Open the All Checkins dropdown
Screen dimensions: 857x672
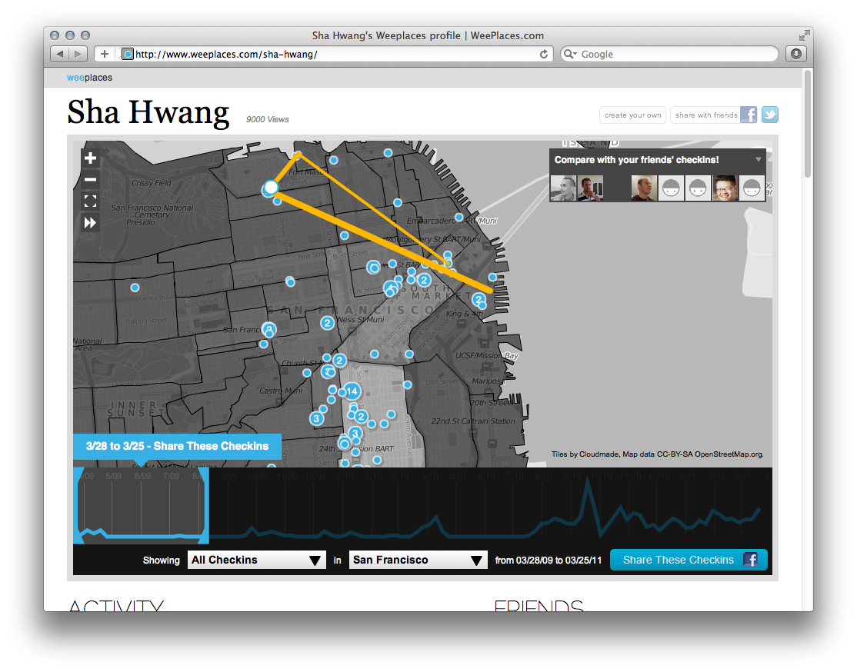[x=256, y=560]
